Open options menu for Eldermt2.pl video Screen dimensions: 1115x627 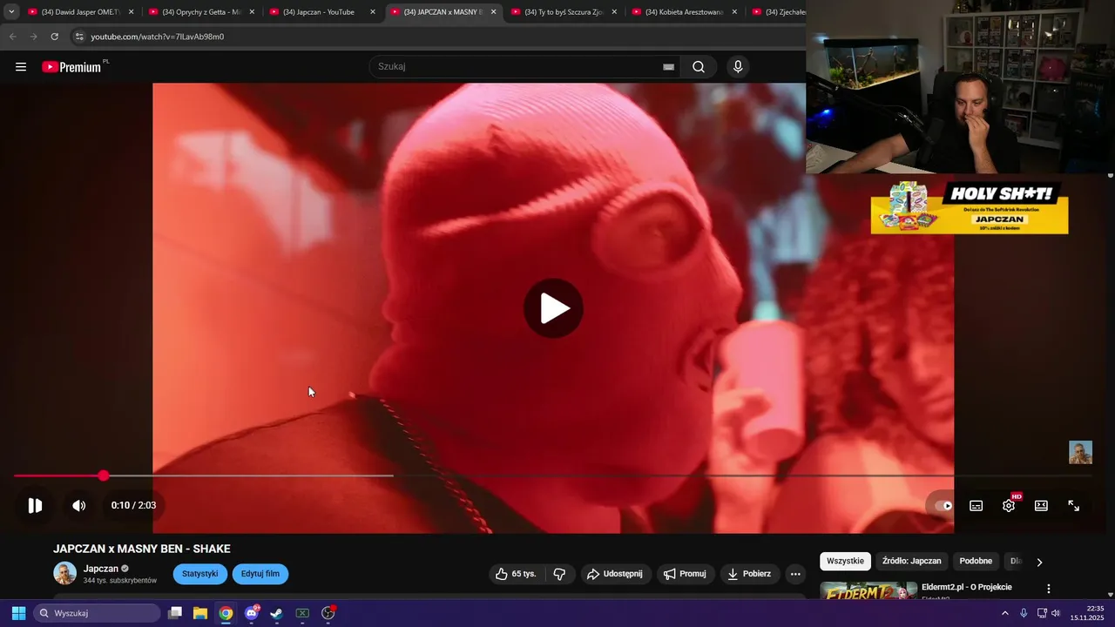1049,589
